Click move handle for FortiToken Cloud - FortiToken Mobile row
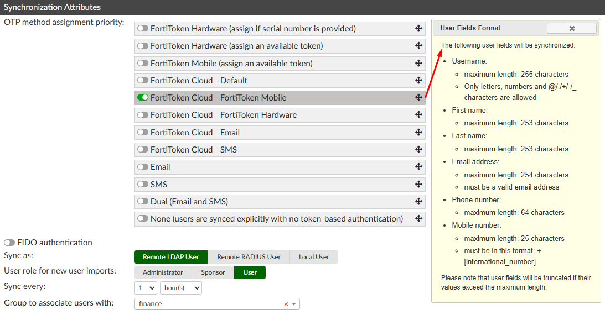The height and width of the screenshot is (310, 605). 418,98
